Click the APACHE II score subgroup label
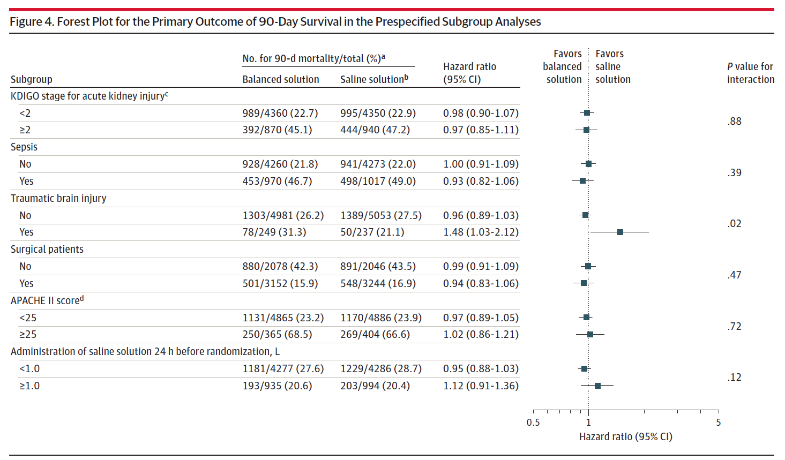The height and width of the screenshot is (460, 785). (x=47, y=301)
